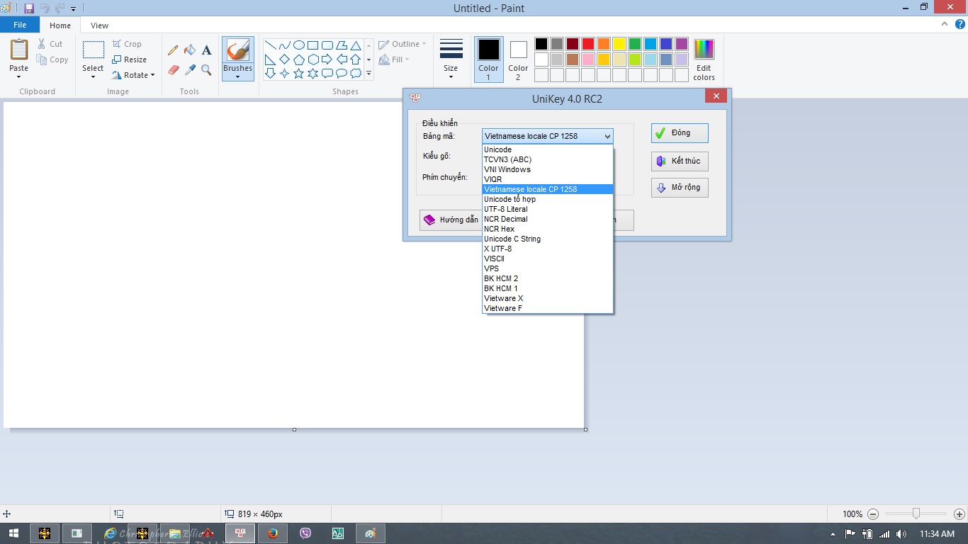968x544 pixels.
Task: Choose the Five-point star shape
Action: click(298, 73)
